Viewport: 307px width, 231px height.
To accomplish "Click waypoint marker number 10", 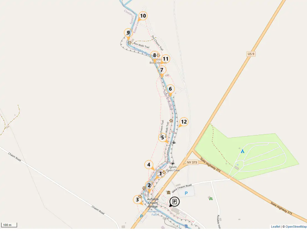I will coord(143,16).
